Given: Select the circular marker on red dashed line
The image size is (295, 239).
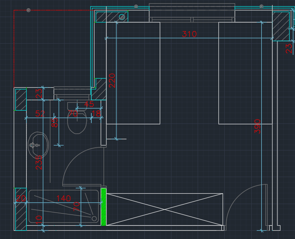Looking at the screenshot, I should point(28,10).
